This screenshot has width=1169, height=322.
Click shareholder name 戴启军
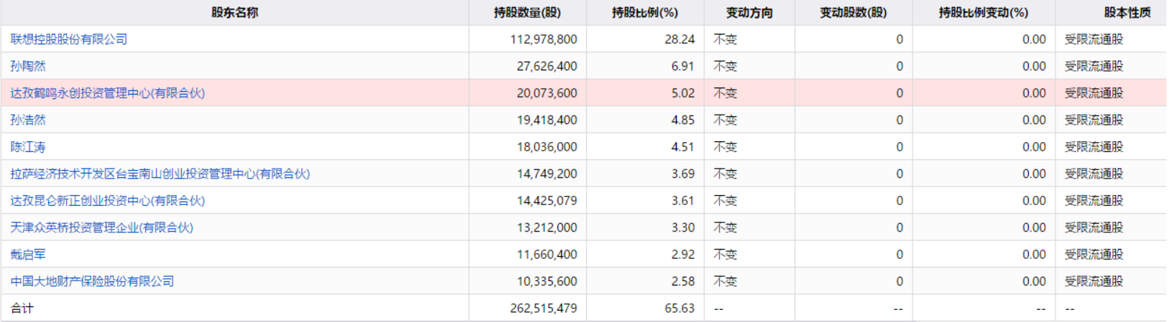pos(28,255)
